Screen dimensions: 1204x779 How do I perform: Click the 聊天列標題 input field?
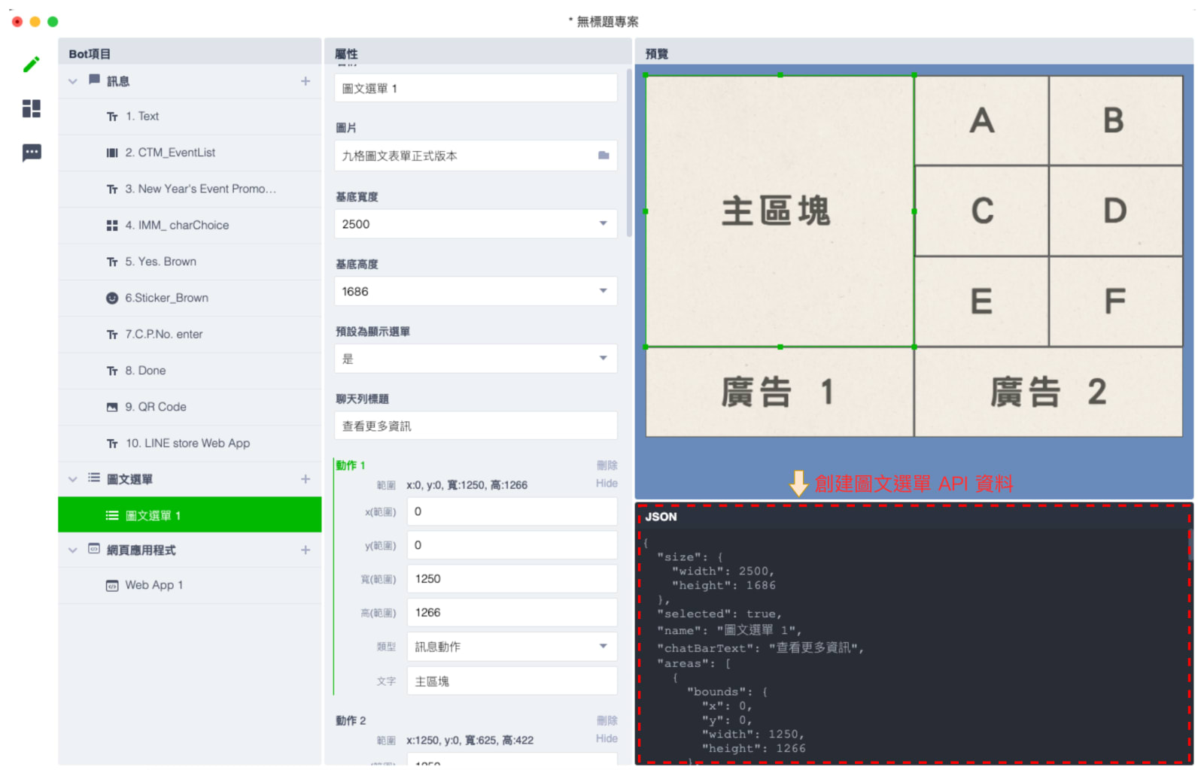476,426
